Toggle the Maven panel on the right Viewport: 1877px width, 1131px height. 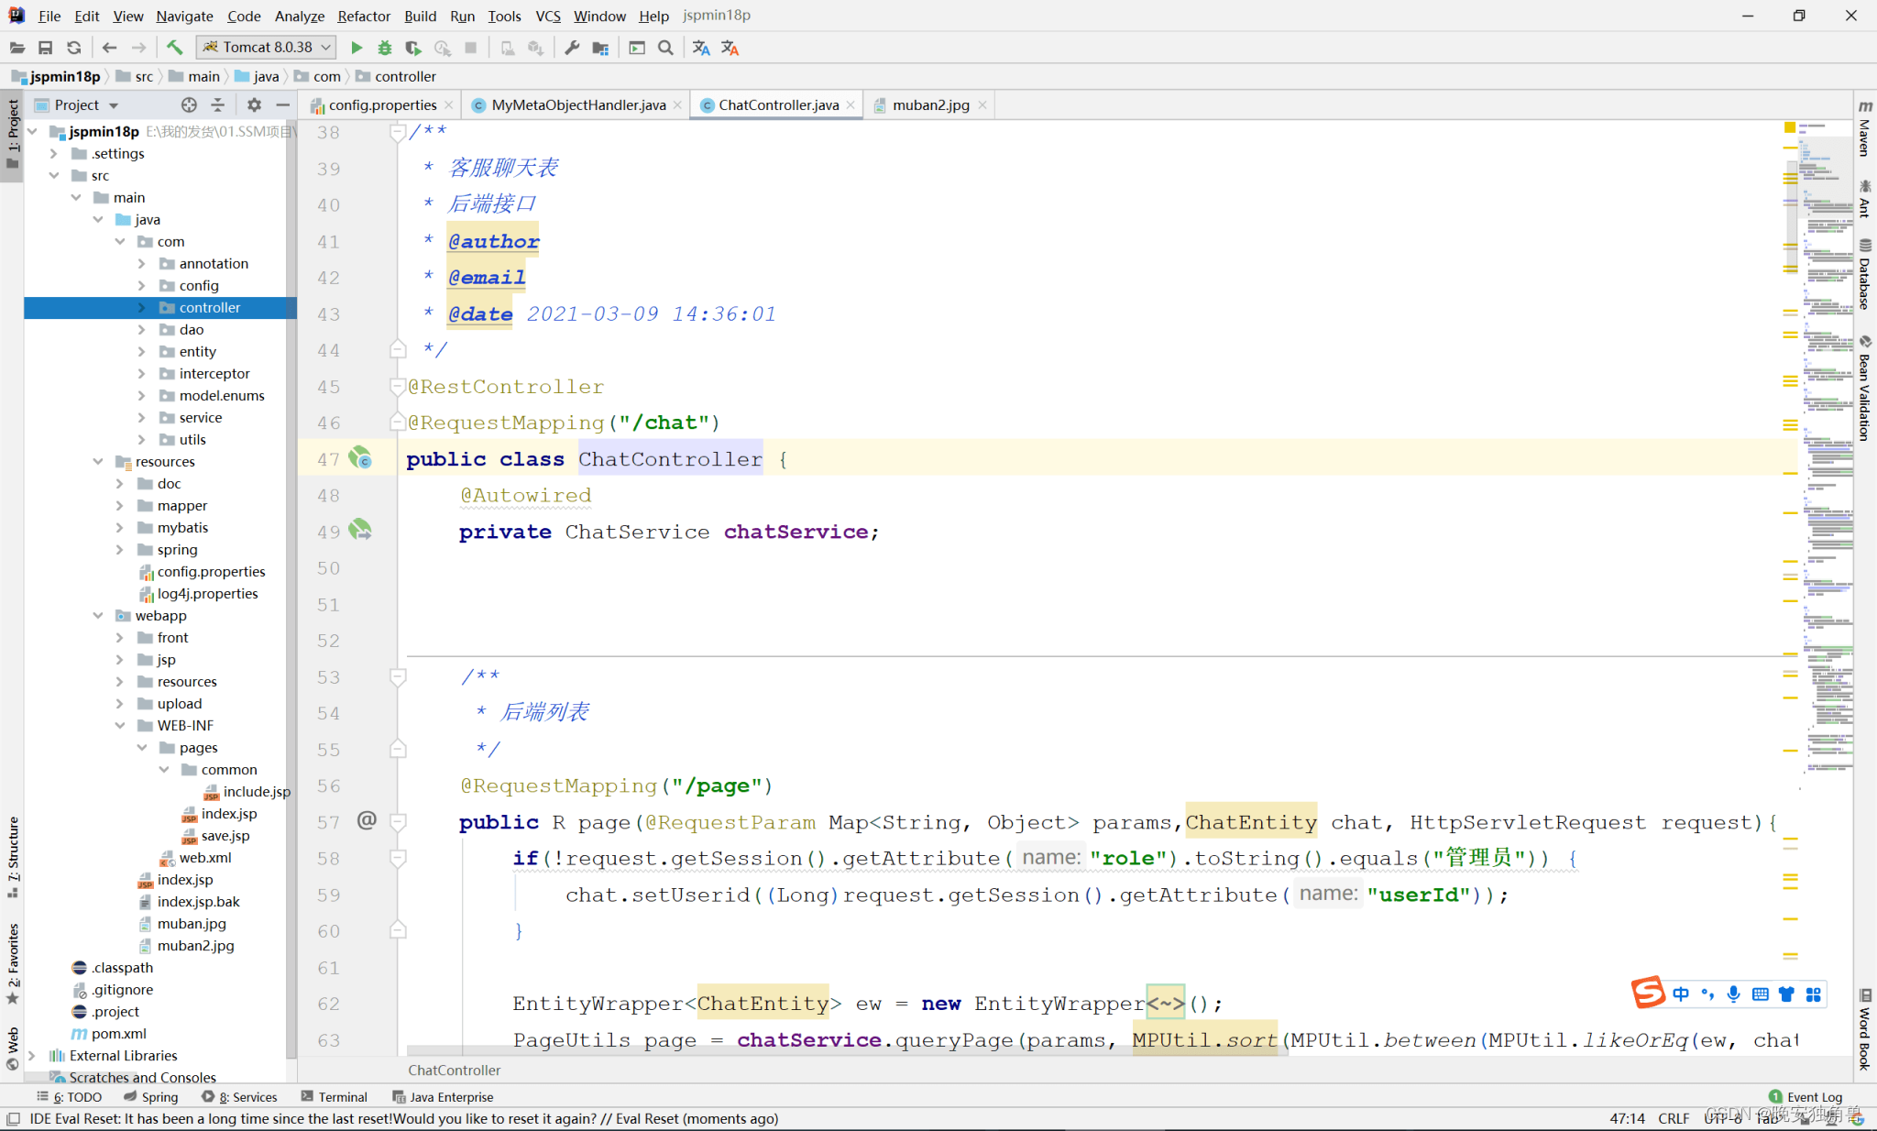click(1865, 137)
